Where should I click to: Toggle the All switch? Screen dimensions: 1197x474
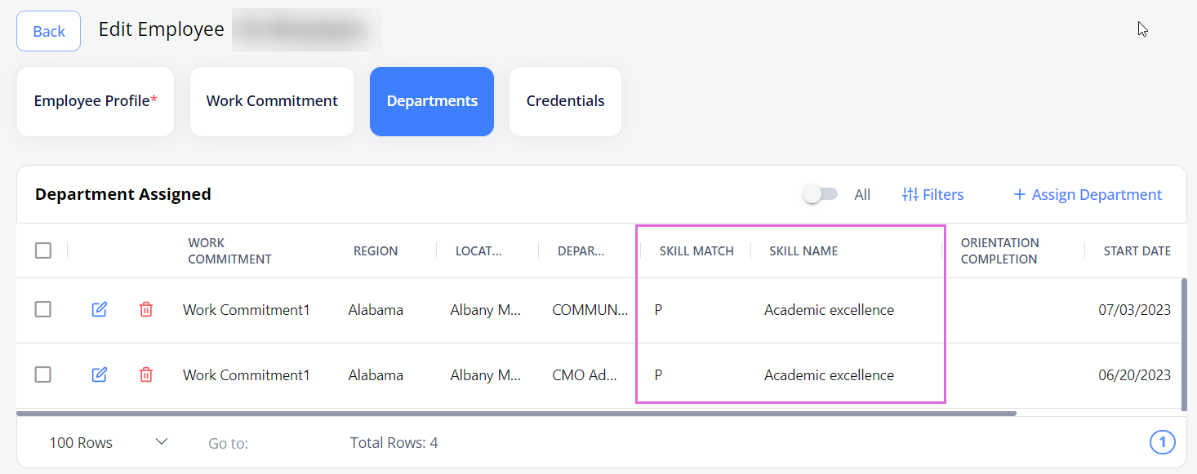[821, 194]
